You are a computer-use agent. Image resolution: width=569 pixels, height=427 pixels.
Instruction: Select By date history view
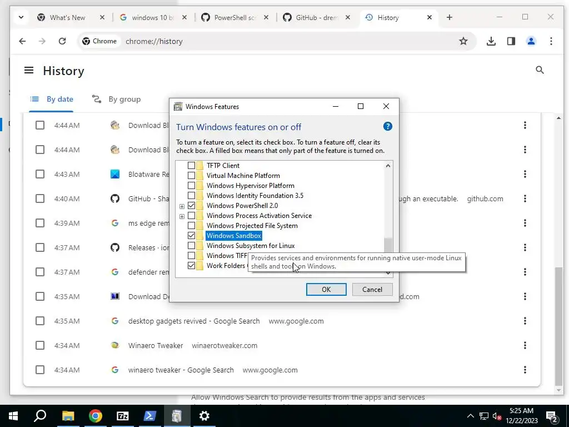[51, 99]
